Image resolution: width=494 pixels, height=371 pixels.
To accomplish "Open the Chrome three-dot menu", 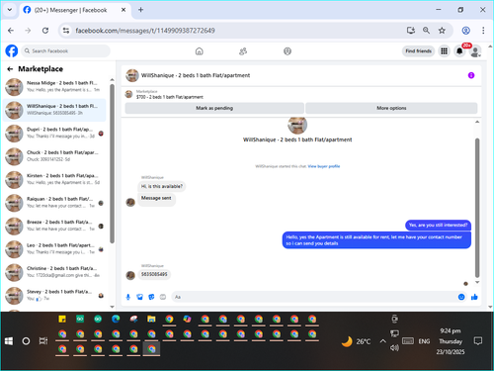I will click(x=483, y=31).
